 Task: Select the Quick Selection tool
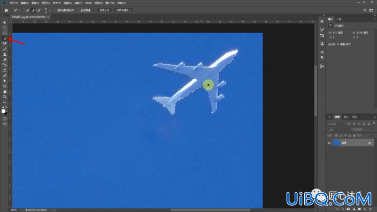5,38
